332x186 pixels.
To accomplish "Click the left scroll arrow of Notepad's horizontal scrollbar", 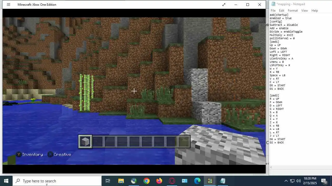I will click(x=271, y=167).
